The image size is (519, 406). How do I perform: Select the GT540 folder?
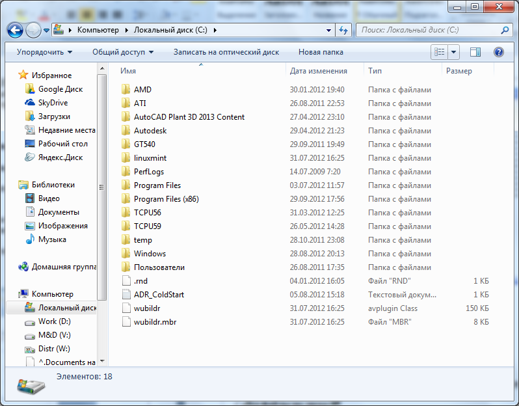(138, 144)
